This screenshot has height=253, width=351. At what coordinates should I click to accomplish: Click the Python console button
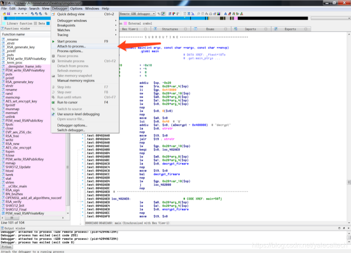click(x=6, y=247)
